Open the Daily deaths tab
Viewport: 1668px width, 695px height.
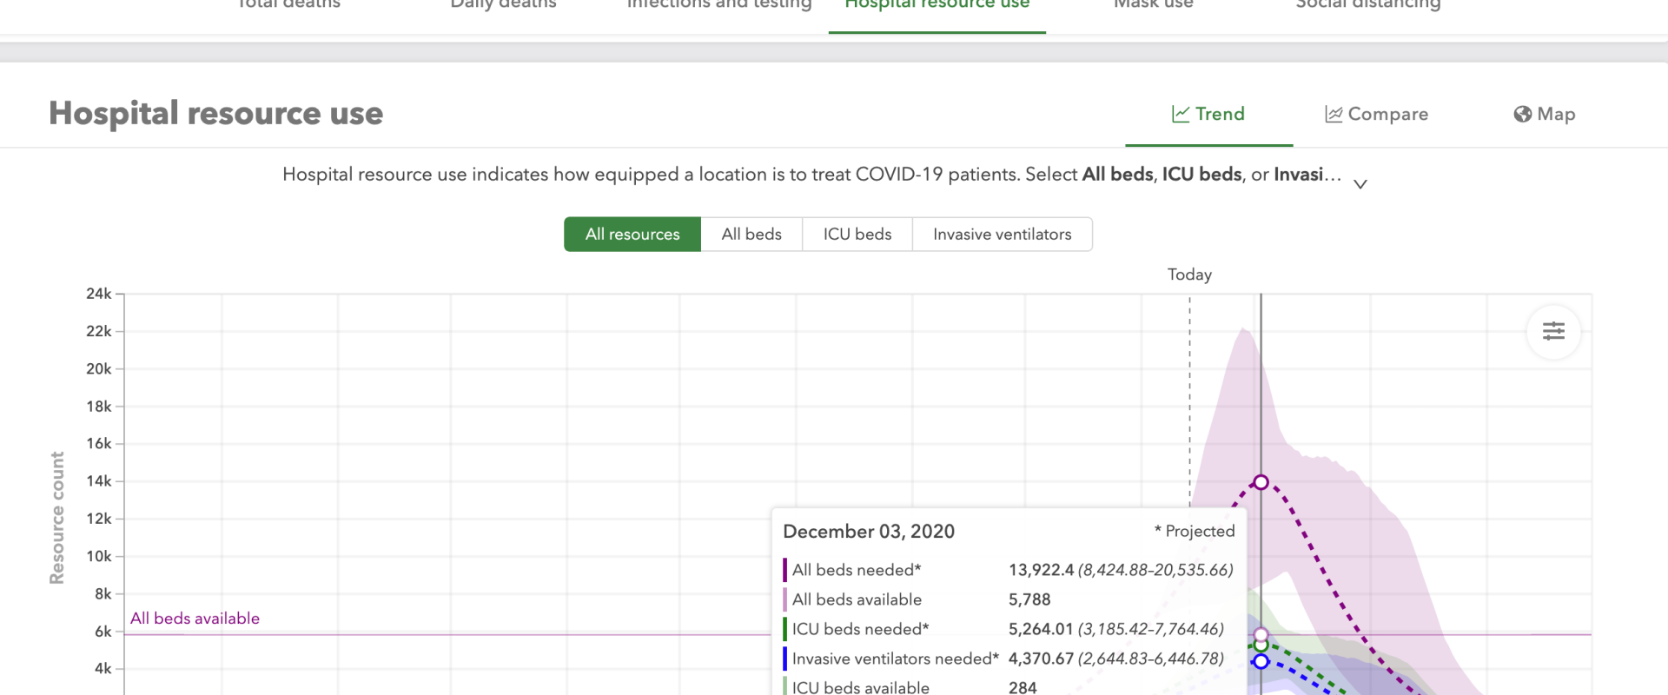pos(503,5)
